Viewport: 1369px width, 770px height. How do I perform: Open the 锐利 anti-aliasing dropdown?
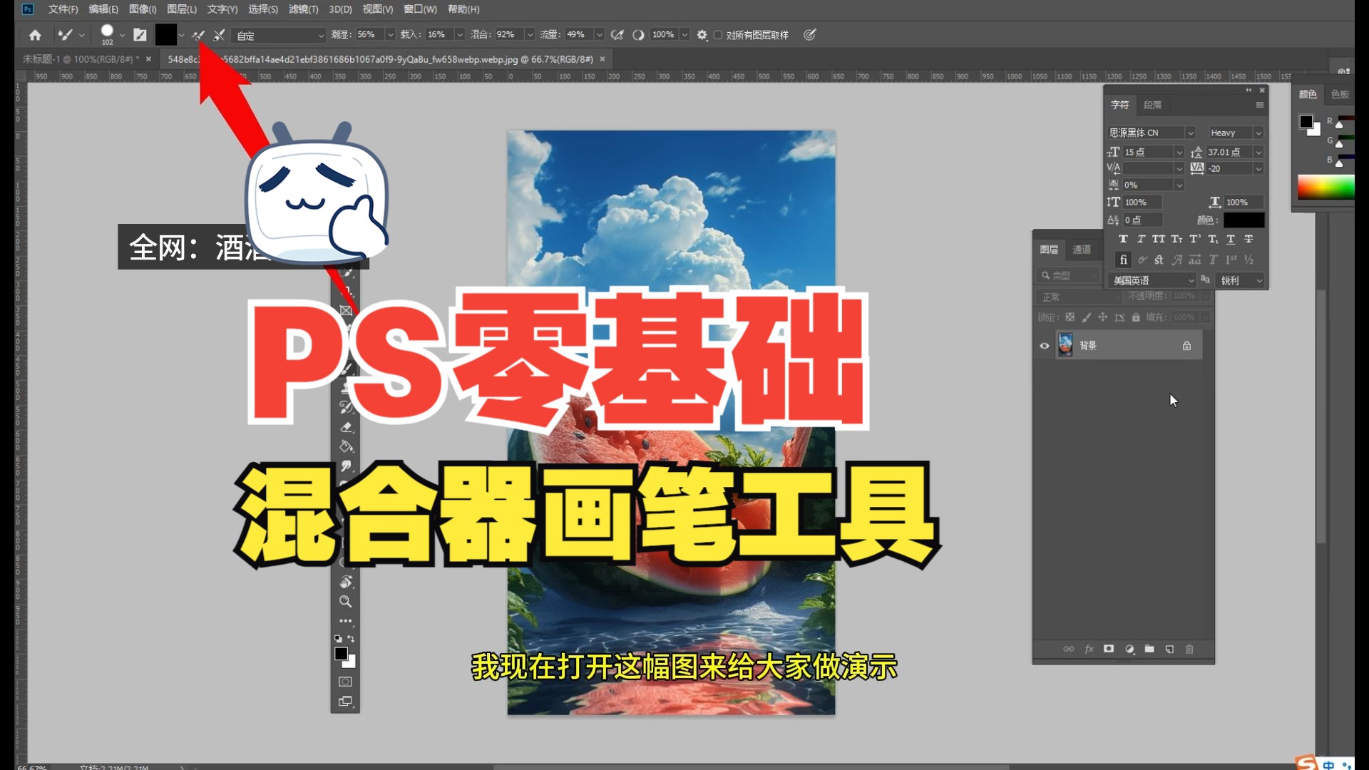coord(1240,280)
